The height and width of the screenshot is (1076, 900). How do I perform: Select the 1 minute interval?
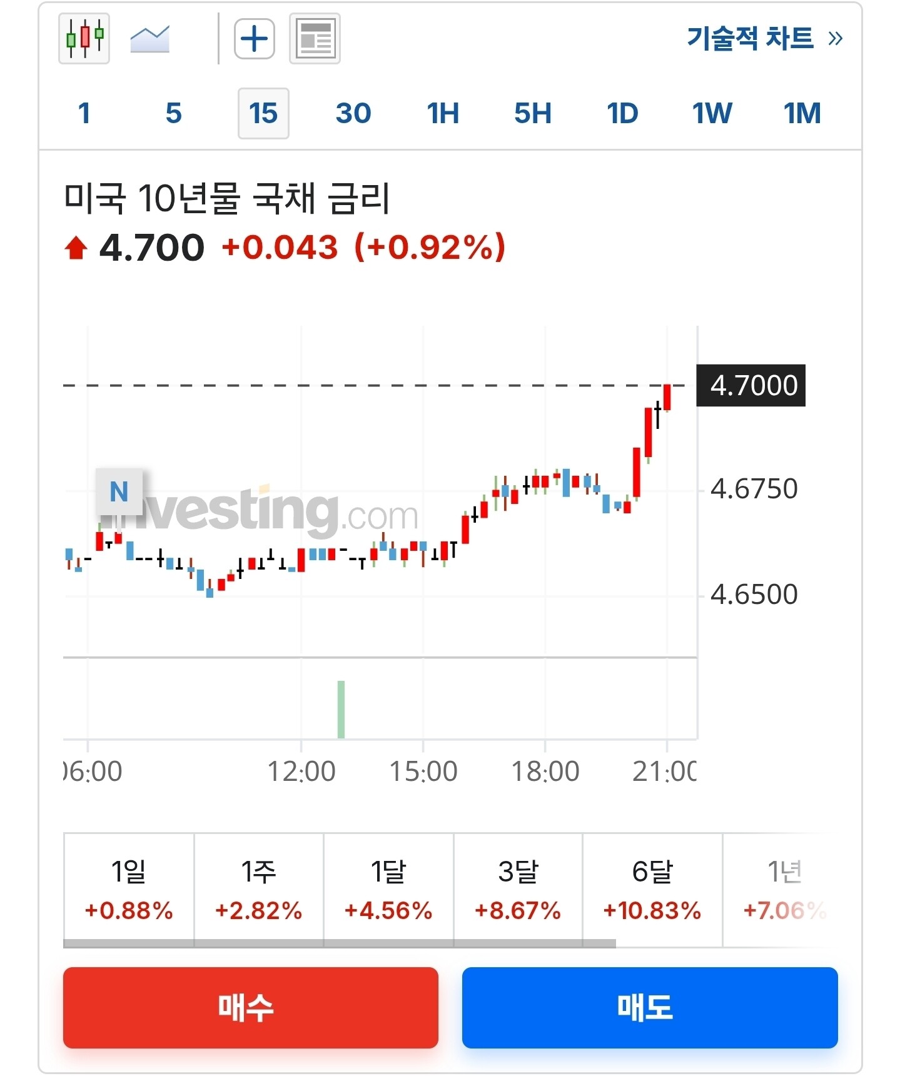pyautogui.click(x=84, y=113)
